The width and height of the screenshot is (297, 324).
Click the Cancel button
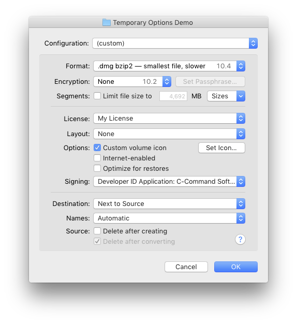[x=186, y=267]
